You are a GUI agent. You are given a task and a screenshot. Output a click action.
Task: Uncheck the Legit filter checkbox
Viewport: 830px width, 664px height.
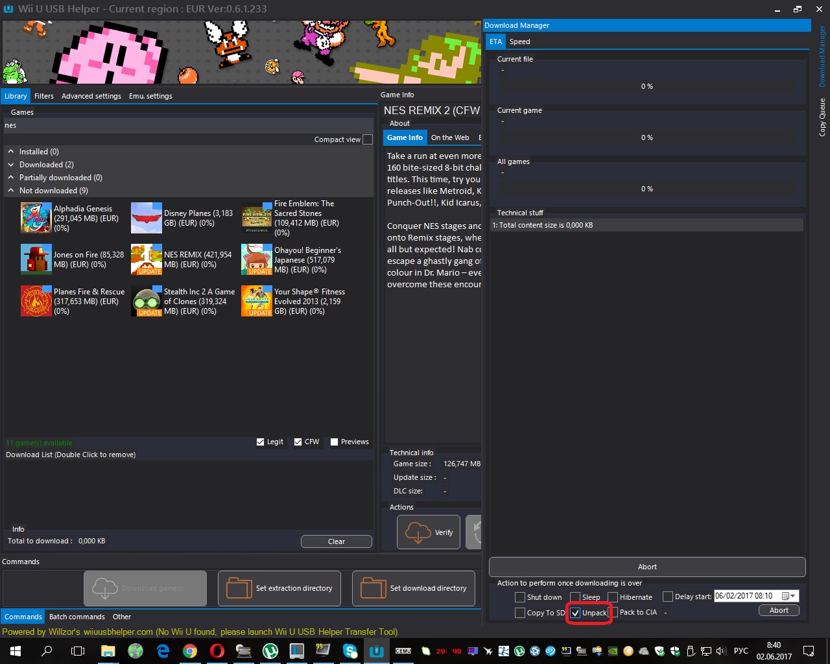point(261,442)
